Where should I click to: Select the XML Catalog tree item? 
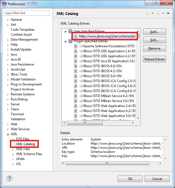click(25, 144)
